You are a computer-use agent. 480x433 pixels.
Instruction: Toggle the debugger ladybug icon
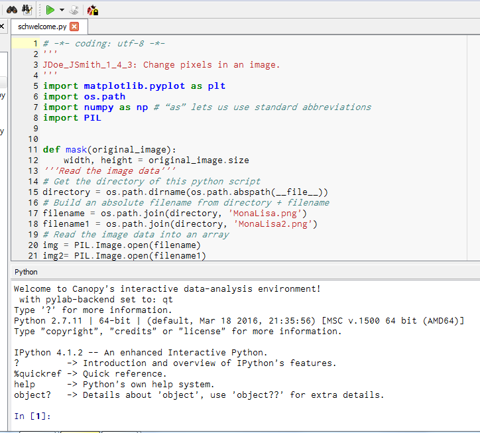point(93,9)
